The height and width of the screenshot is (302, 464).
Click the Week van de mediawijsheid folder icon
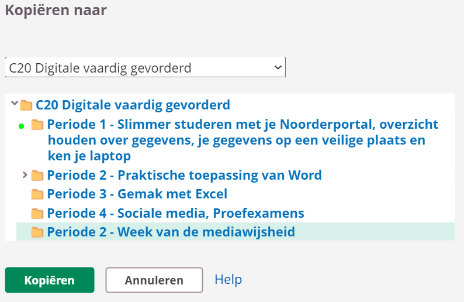click(37, 232)
